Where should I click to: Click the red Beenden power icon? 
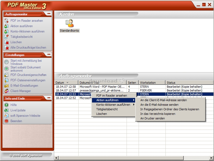point(6,121)
